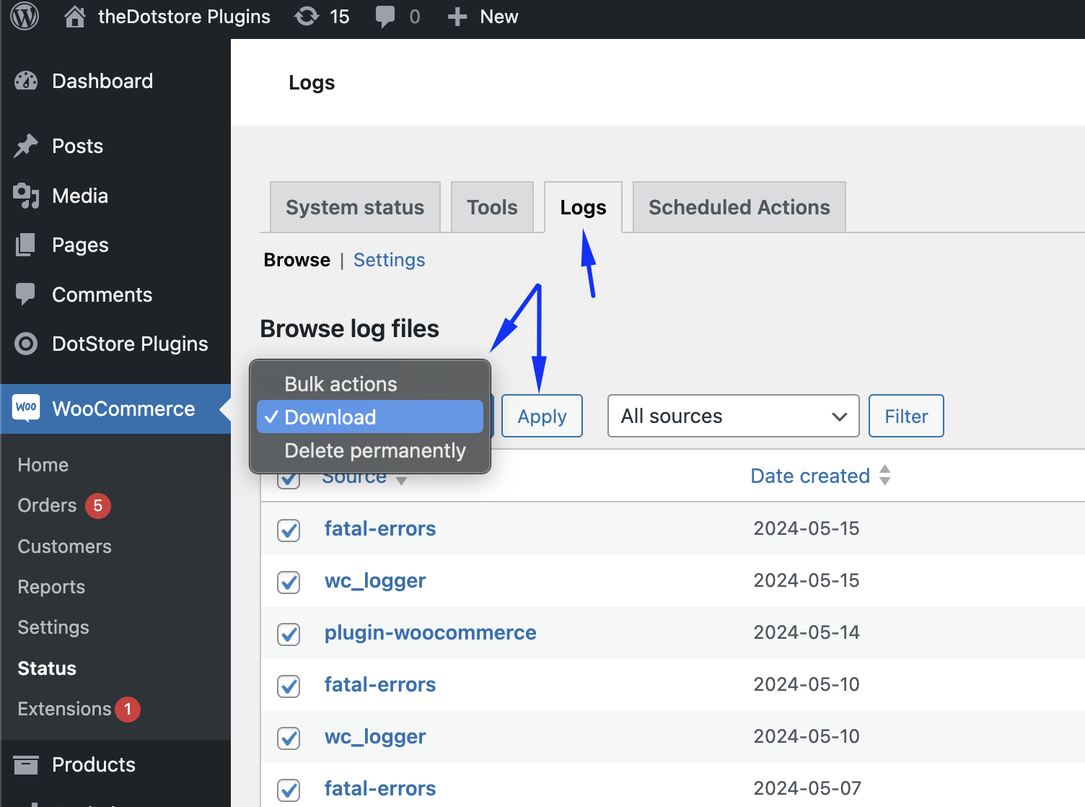Click the Products archive icon

(x=26, y=764)
